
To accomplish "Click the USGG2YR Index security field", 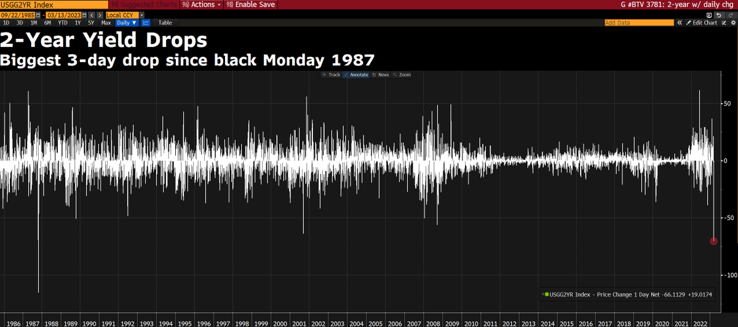I will 54,4.
